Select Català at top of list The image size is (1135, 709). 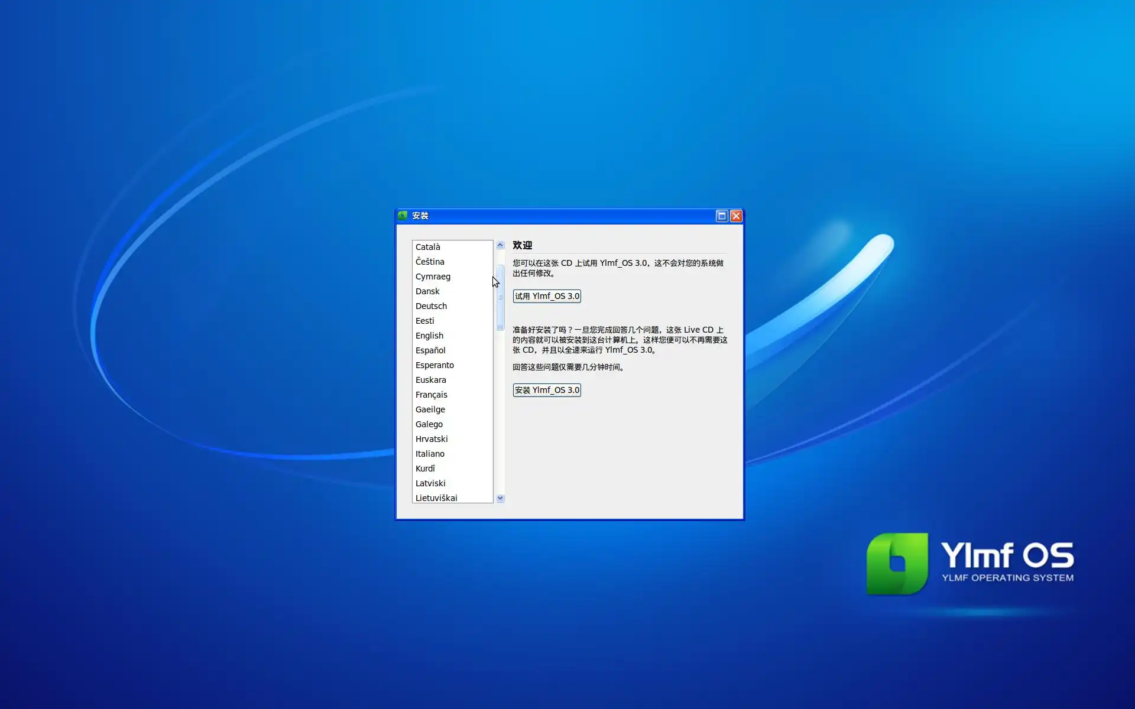pyautogui.click(x=427, y=247)
